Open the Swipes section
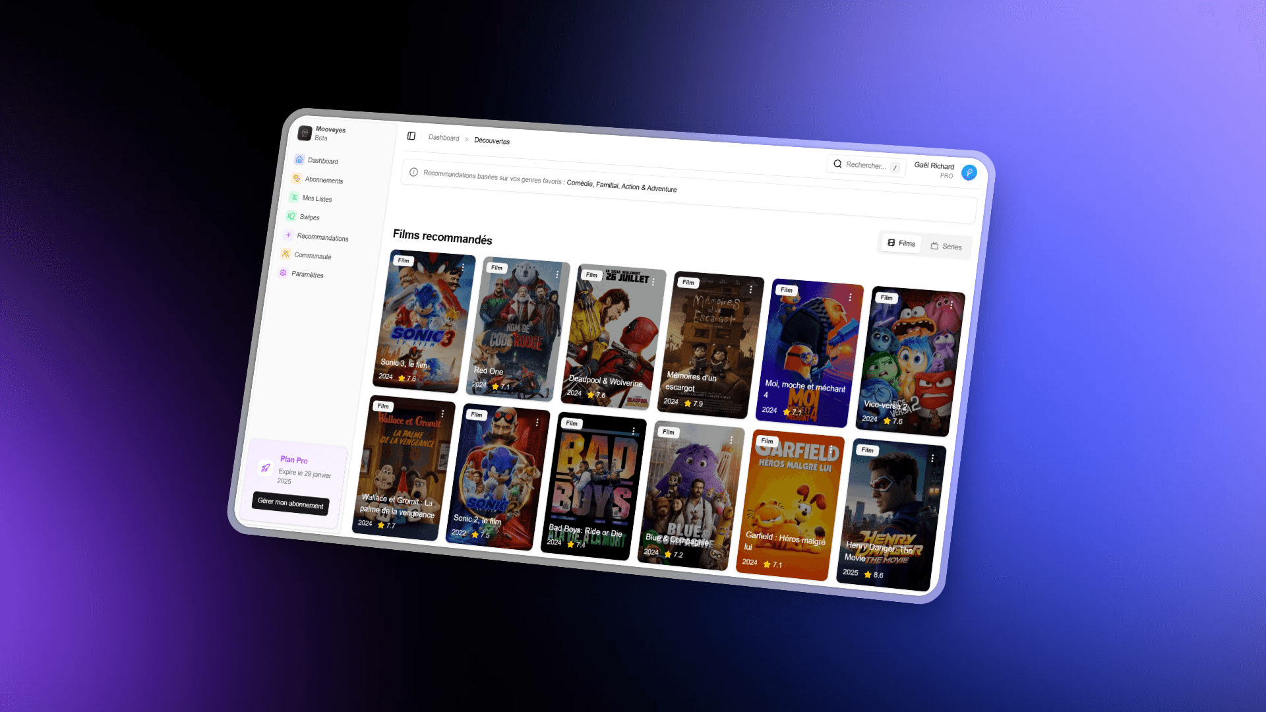 (x=303, y=216)
